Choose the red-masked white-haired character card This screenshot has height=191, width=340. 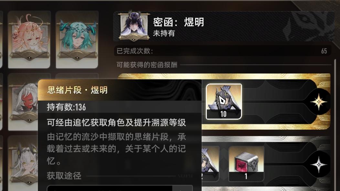coord(23,102)
